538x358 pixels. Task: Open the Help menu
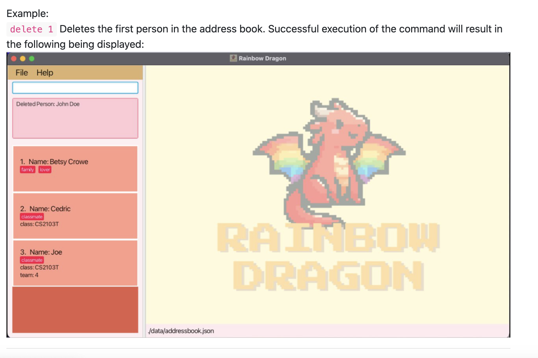45,73
